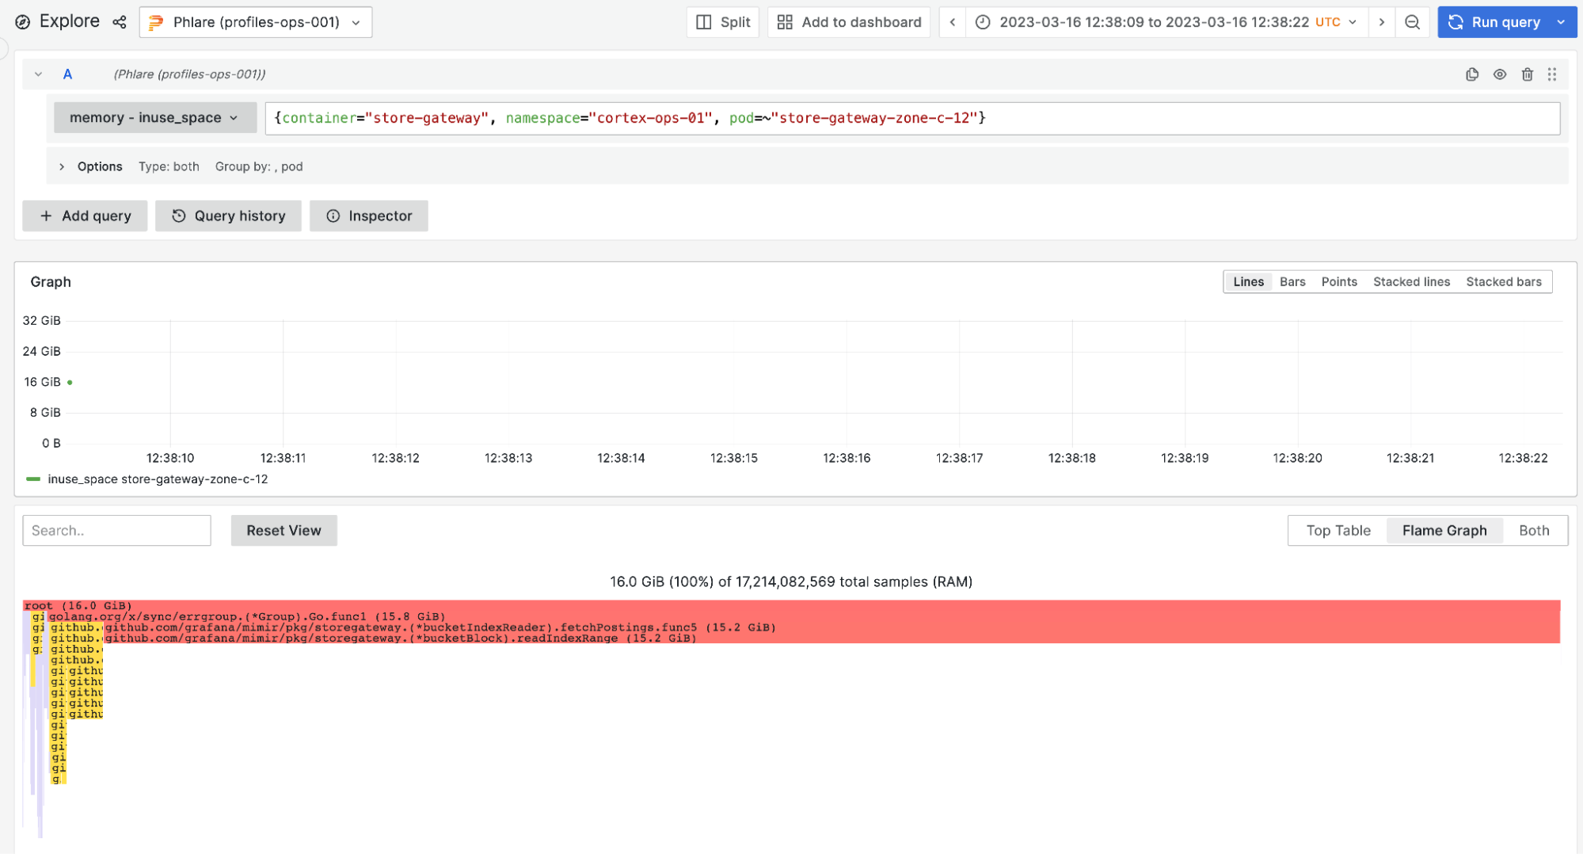Select the Bars graph style tab
1583x854 pixels.
point(1292,281)
